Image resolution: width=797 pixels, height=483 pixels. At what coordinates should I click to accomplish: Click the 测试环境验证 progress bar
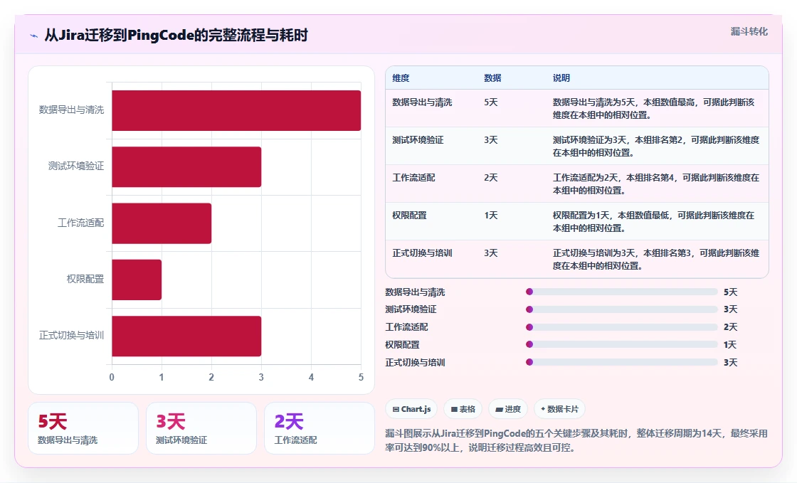(x=622, y=309)
